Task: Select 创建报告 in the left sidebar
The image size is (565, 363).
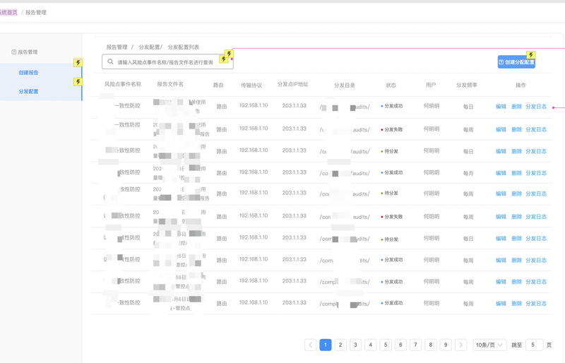Action: [x=29, y=73]
